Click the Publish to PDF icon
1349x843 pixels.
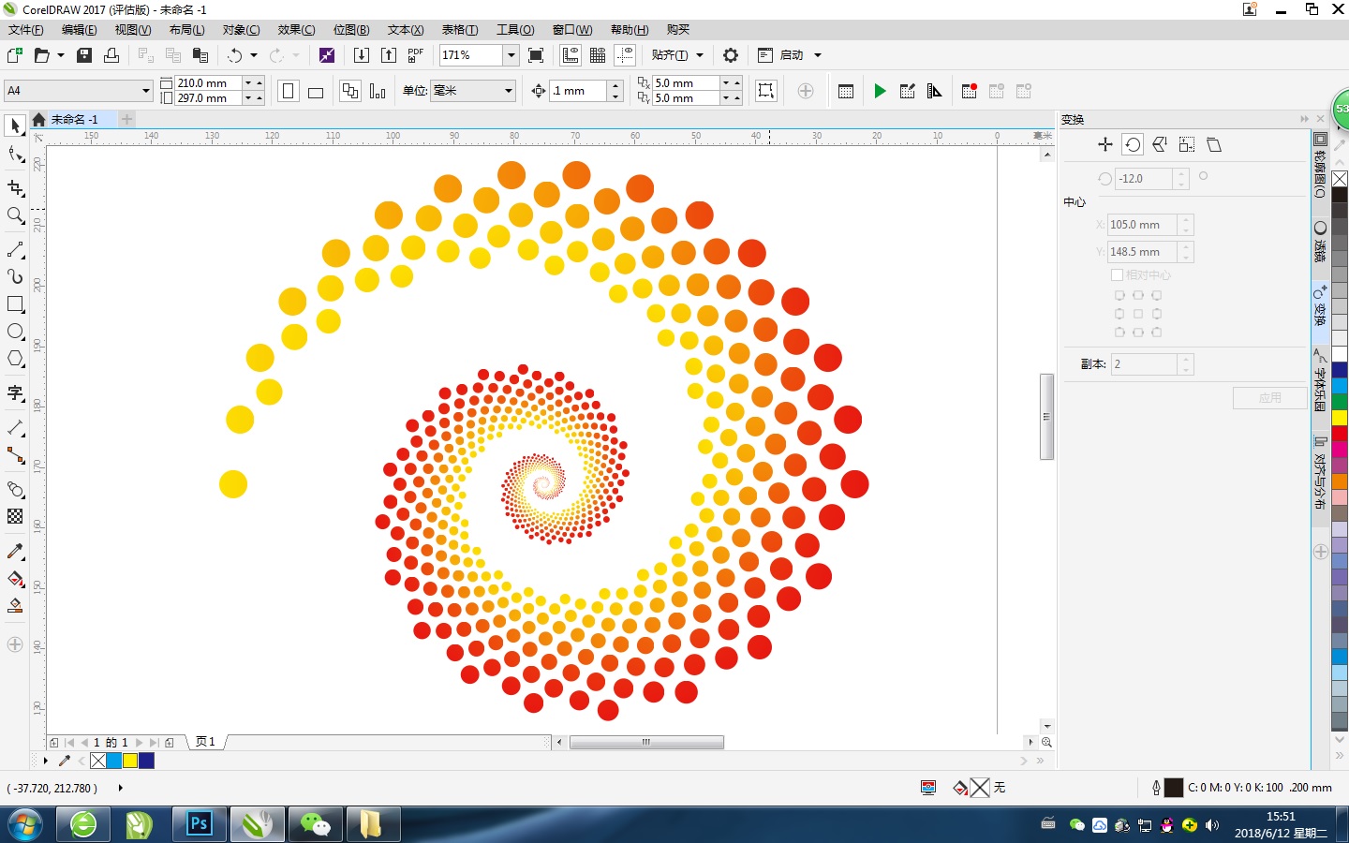pos(415,55)
